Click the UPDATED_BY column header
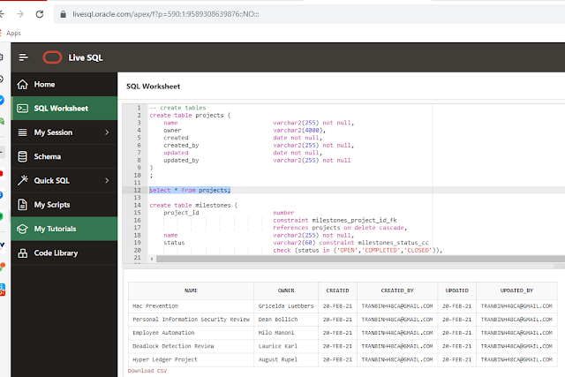 516,290
